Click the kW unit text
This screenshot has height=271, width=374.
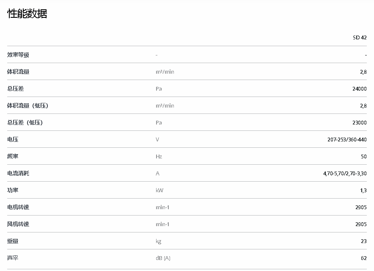point(159,190)
